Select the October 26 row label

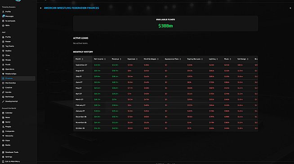tap(80, 128)
